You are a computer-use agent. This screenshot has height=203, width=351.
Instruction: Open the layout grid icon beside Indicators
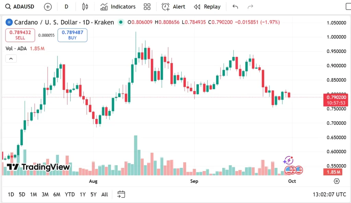[x=147, y=7]
